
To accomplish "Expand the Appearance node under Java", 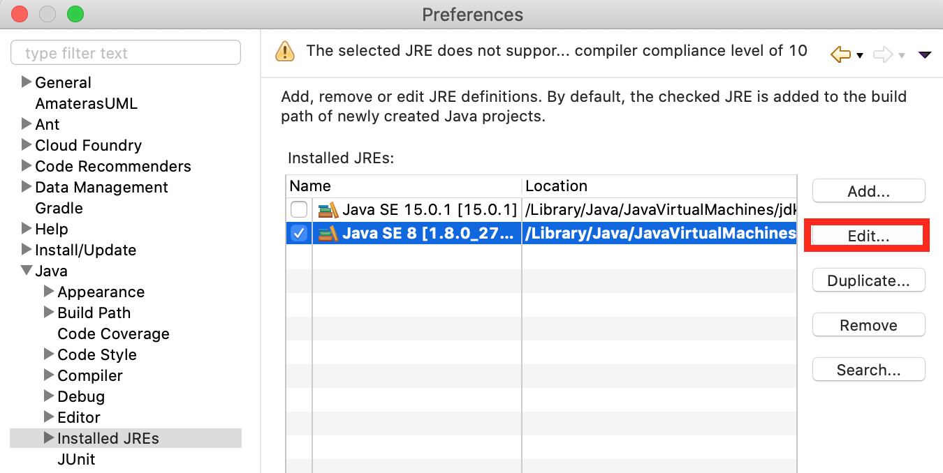I will coord(49,291).
